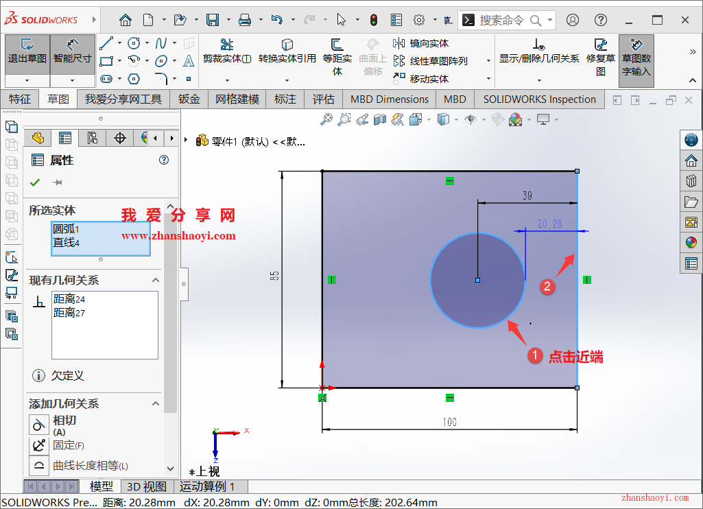
Task: Select 直线4 in selected entities box
Action: click(67, 243)
